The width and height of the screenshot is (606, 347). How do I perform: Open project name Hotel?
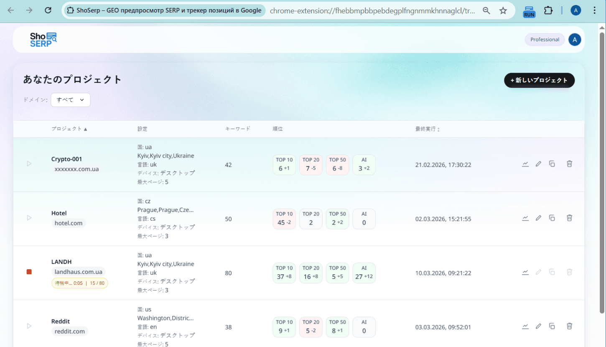(59, 213)
